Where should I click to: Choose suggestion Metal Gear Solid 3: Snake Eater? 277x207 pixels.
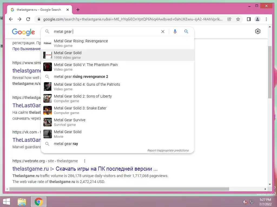[x=117, y=110]
